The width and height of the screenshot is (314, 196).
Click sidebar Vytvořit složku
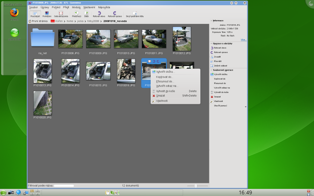click(x=219, y=74)
